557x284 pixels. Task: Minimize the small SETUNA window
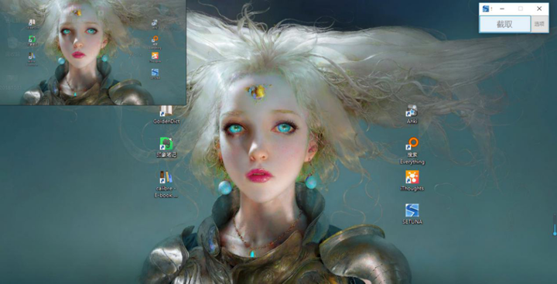(x=502, y=9)
